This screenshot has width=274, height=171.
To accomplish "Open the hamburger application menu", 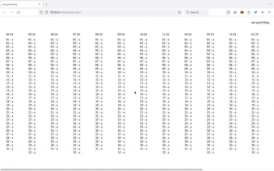I will (269, 12).
